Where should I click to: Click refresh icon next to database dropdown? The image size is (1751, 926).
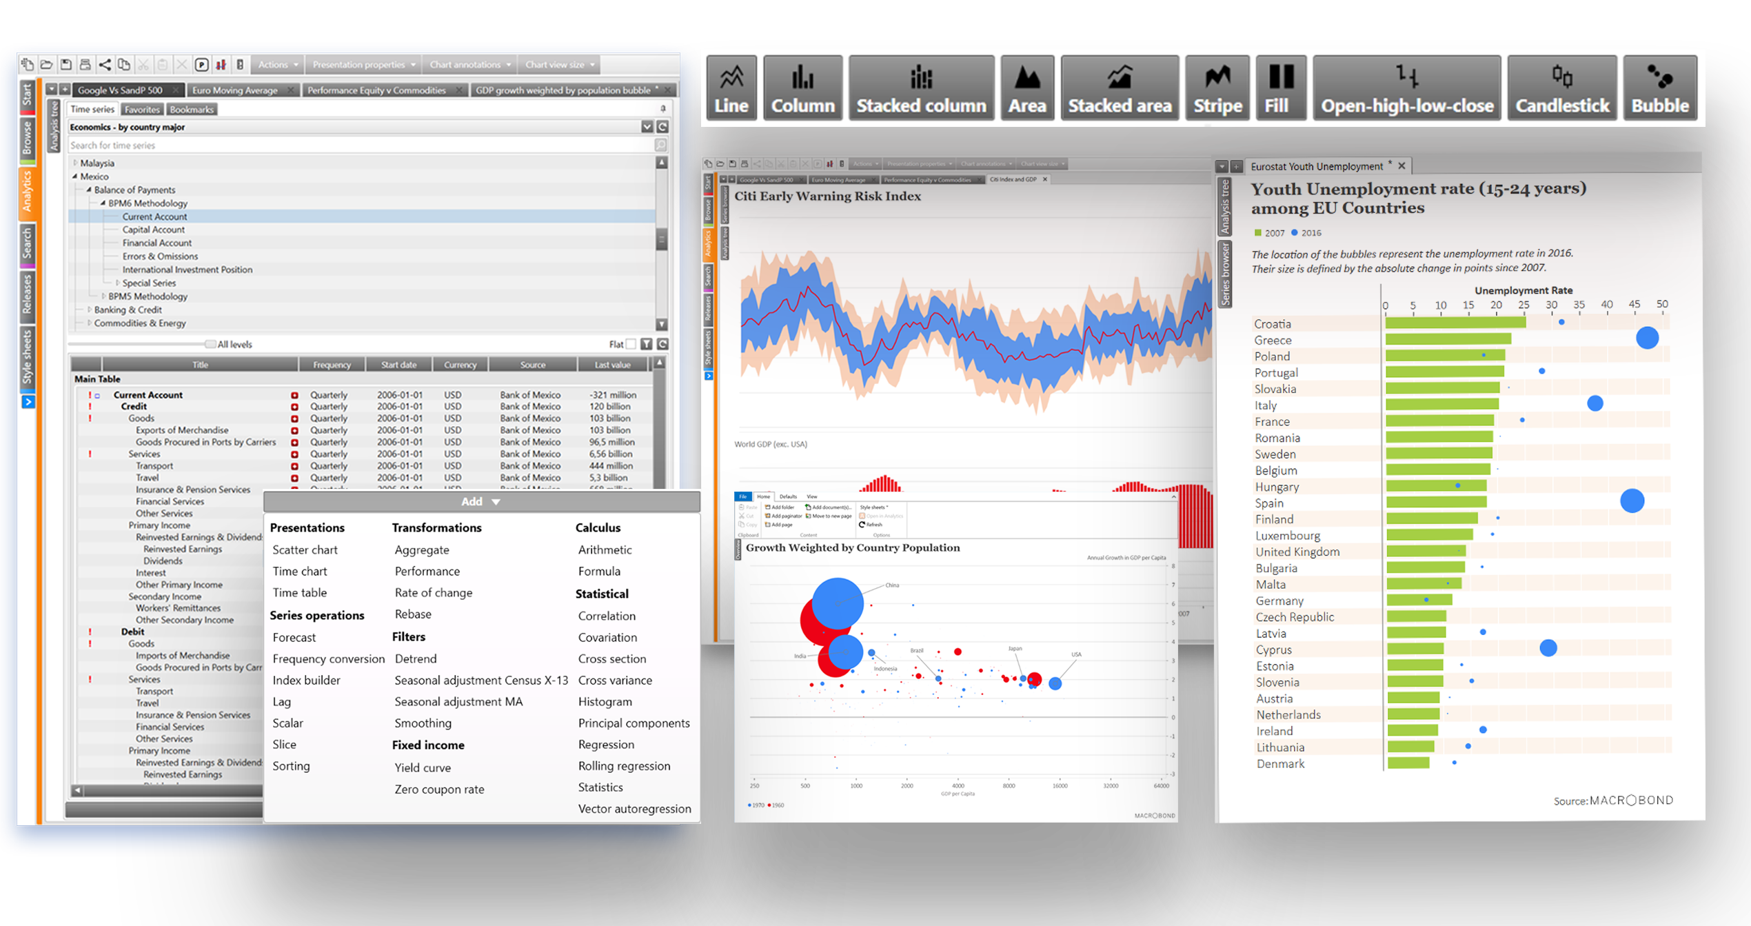click(x=662, y=127)
